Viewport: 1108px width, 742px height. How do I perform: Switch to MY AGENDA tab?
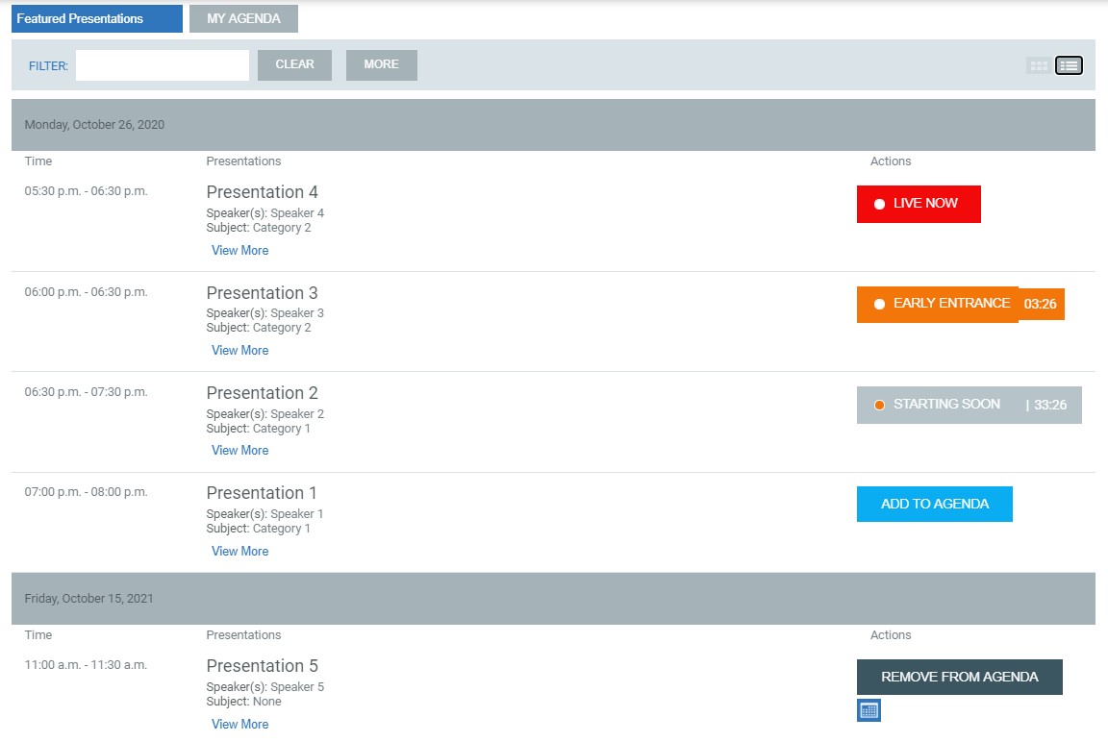[243, 18]
